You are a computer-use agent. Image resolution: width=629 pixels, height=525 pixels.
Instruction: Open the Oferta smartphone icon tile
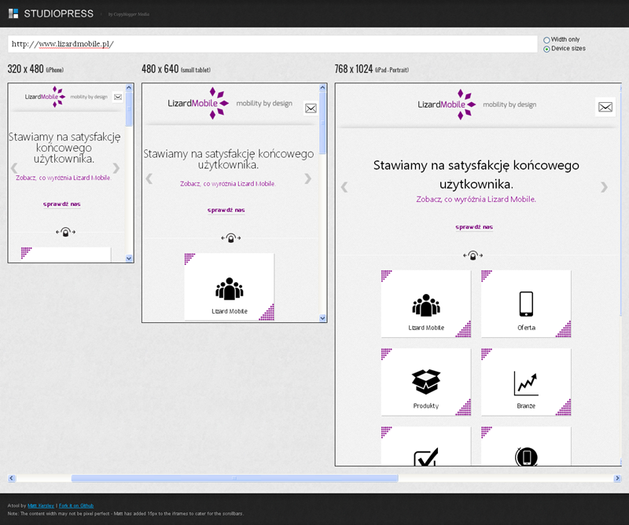[x=525, y=304]
